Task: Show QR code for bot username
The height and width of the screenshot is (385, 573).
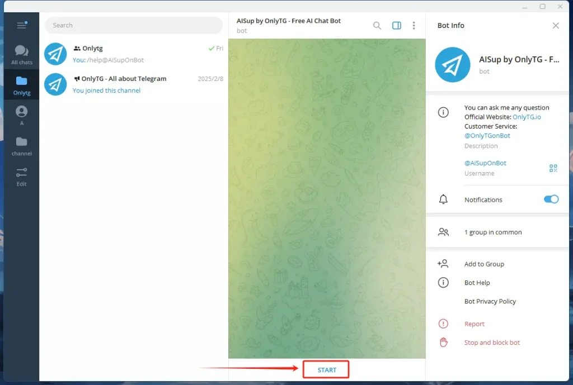Action: 553,168
